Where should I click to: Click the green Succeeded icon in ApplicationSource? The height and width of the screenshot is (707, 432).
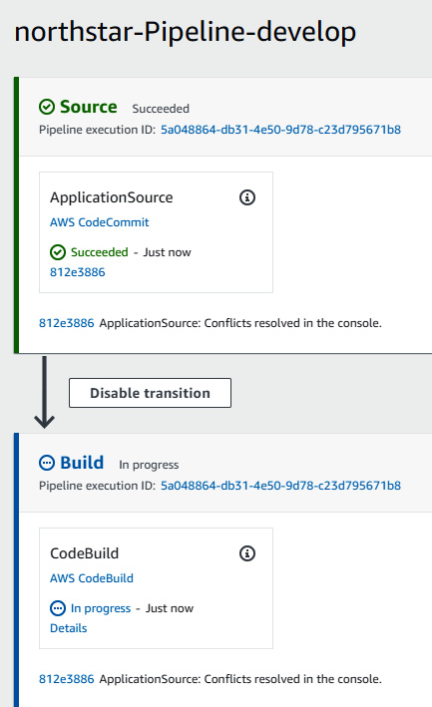coord(58,252)
